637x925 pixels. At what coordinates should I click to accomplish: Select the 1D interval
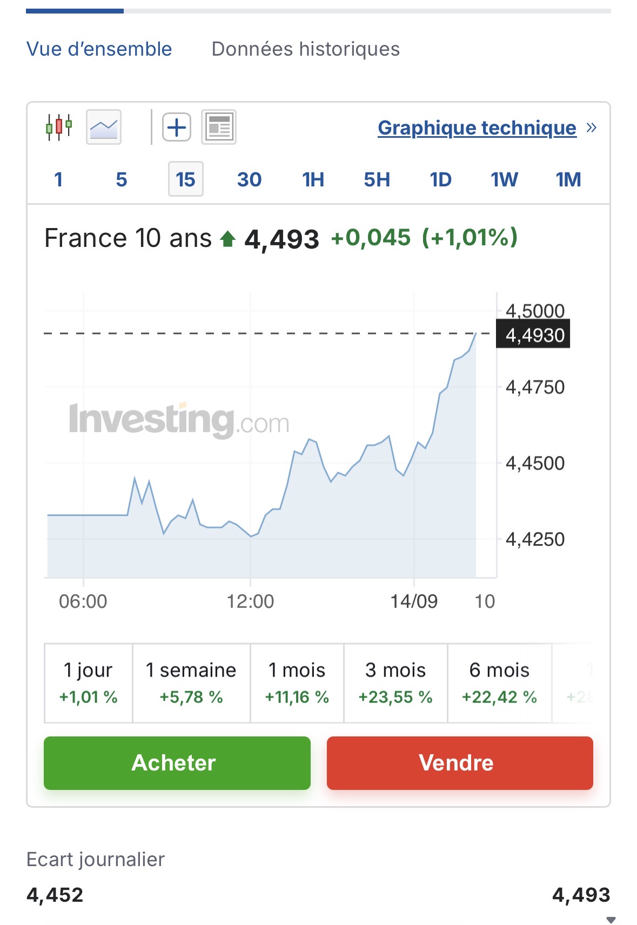coord(440,179)
